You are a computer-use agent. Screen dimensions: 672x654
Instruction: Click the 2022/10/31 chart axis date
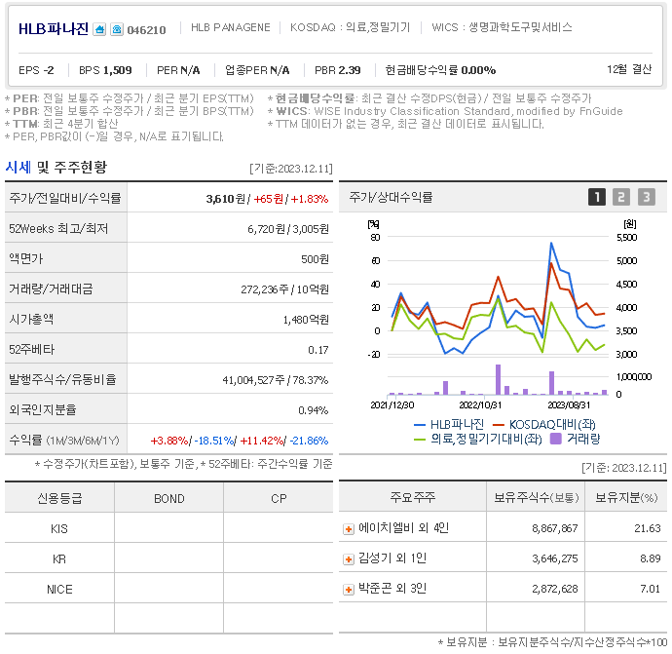click(x=480, y=405)
